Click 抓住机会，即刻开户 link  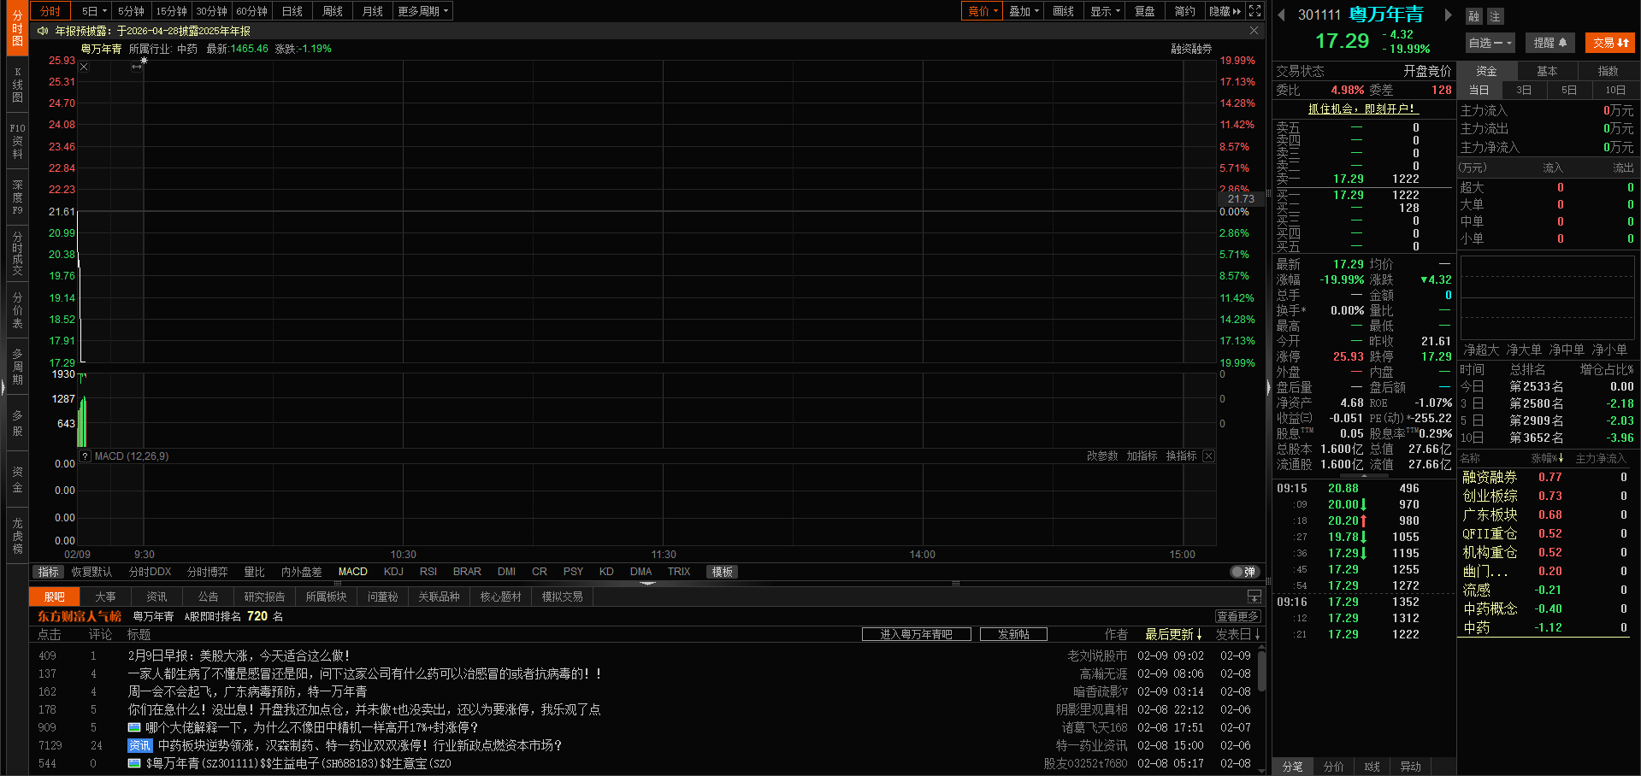click(1363, 109)
